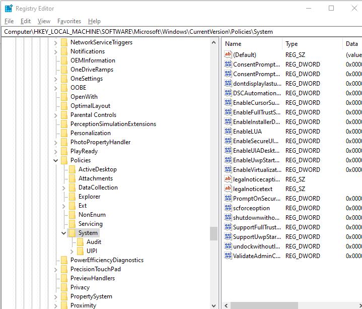Collapse the Policies key
This screenshot has height=309, width=362.
click(56, 160)
